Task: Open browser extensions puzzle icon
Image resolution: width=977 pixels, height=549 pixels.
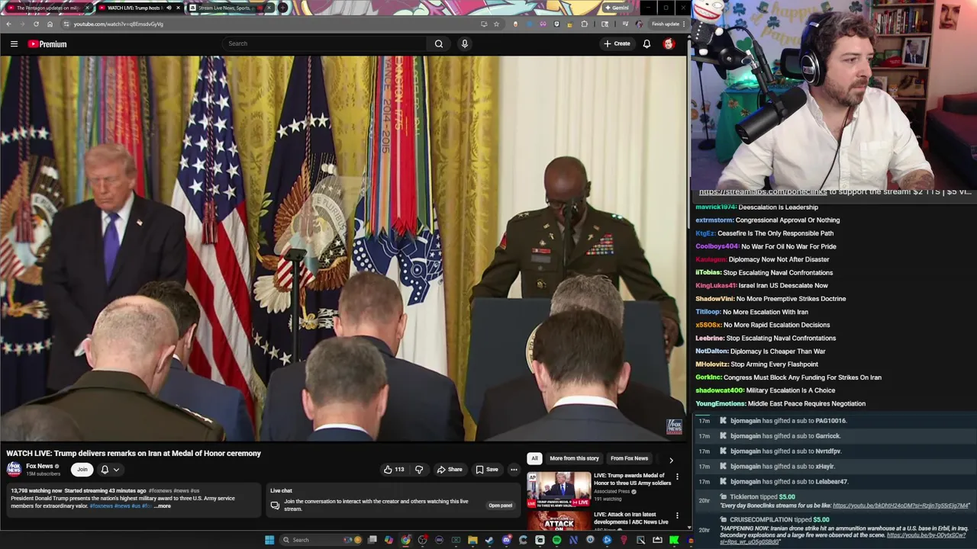Action: [585, 24]
